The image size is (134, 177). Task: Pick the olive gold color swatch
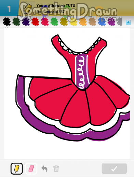pos(64,21)
